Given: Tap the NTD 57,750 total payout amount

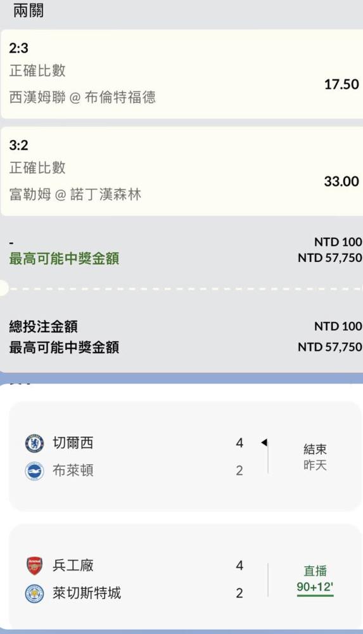Looking at the screenshot, I should point(330,347).
